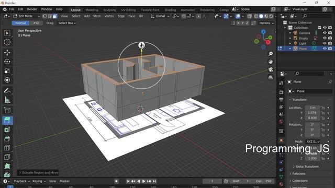Click the End frame 250 field
The image size is (335, 188).
(264, 181)
